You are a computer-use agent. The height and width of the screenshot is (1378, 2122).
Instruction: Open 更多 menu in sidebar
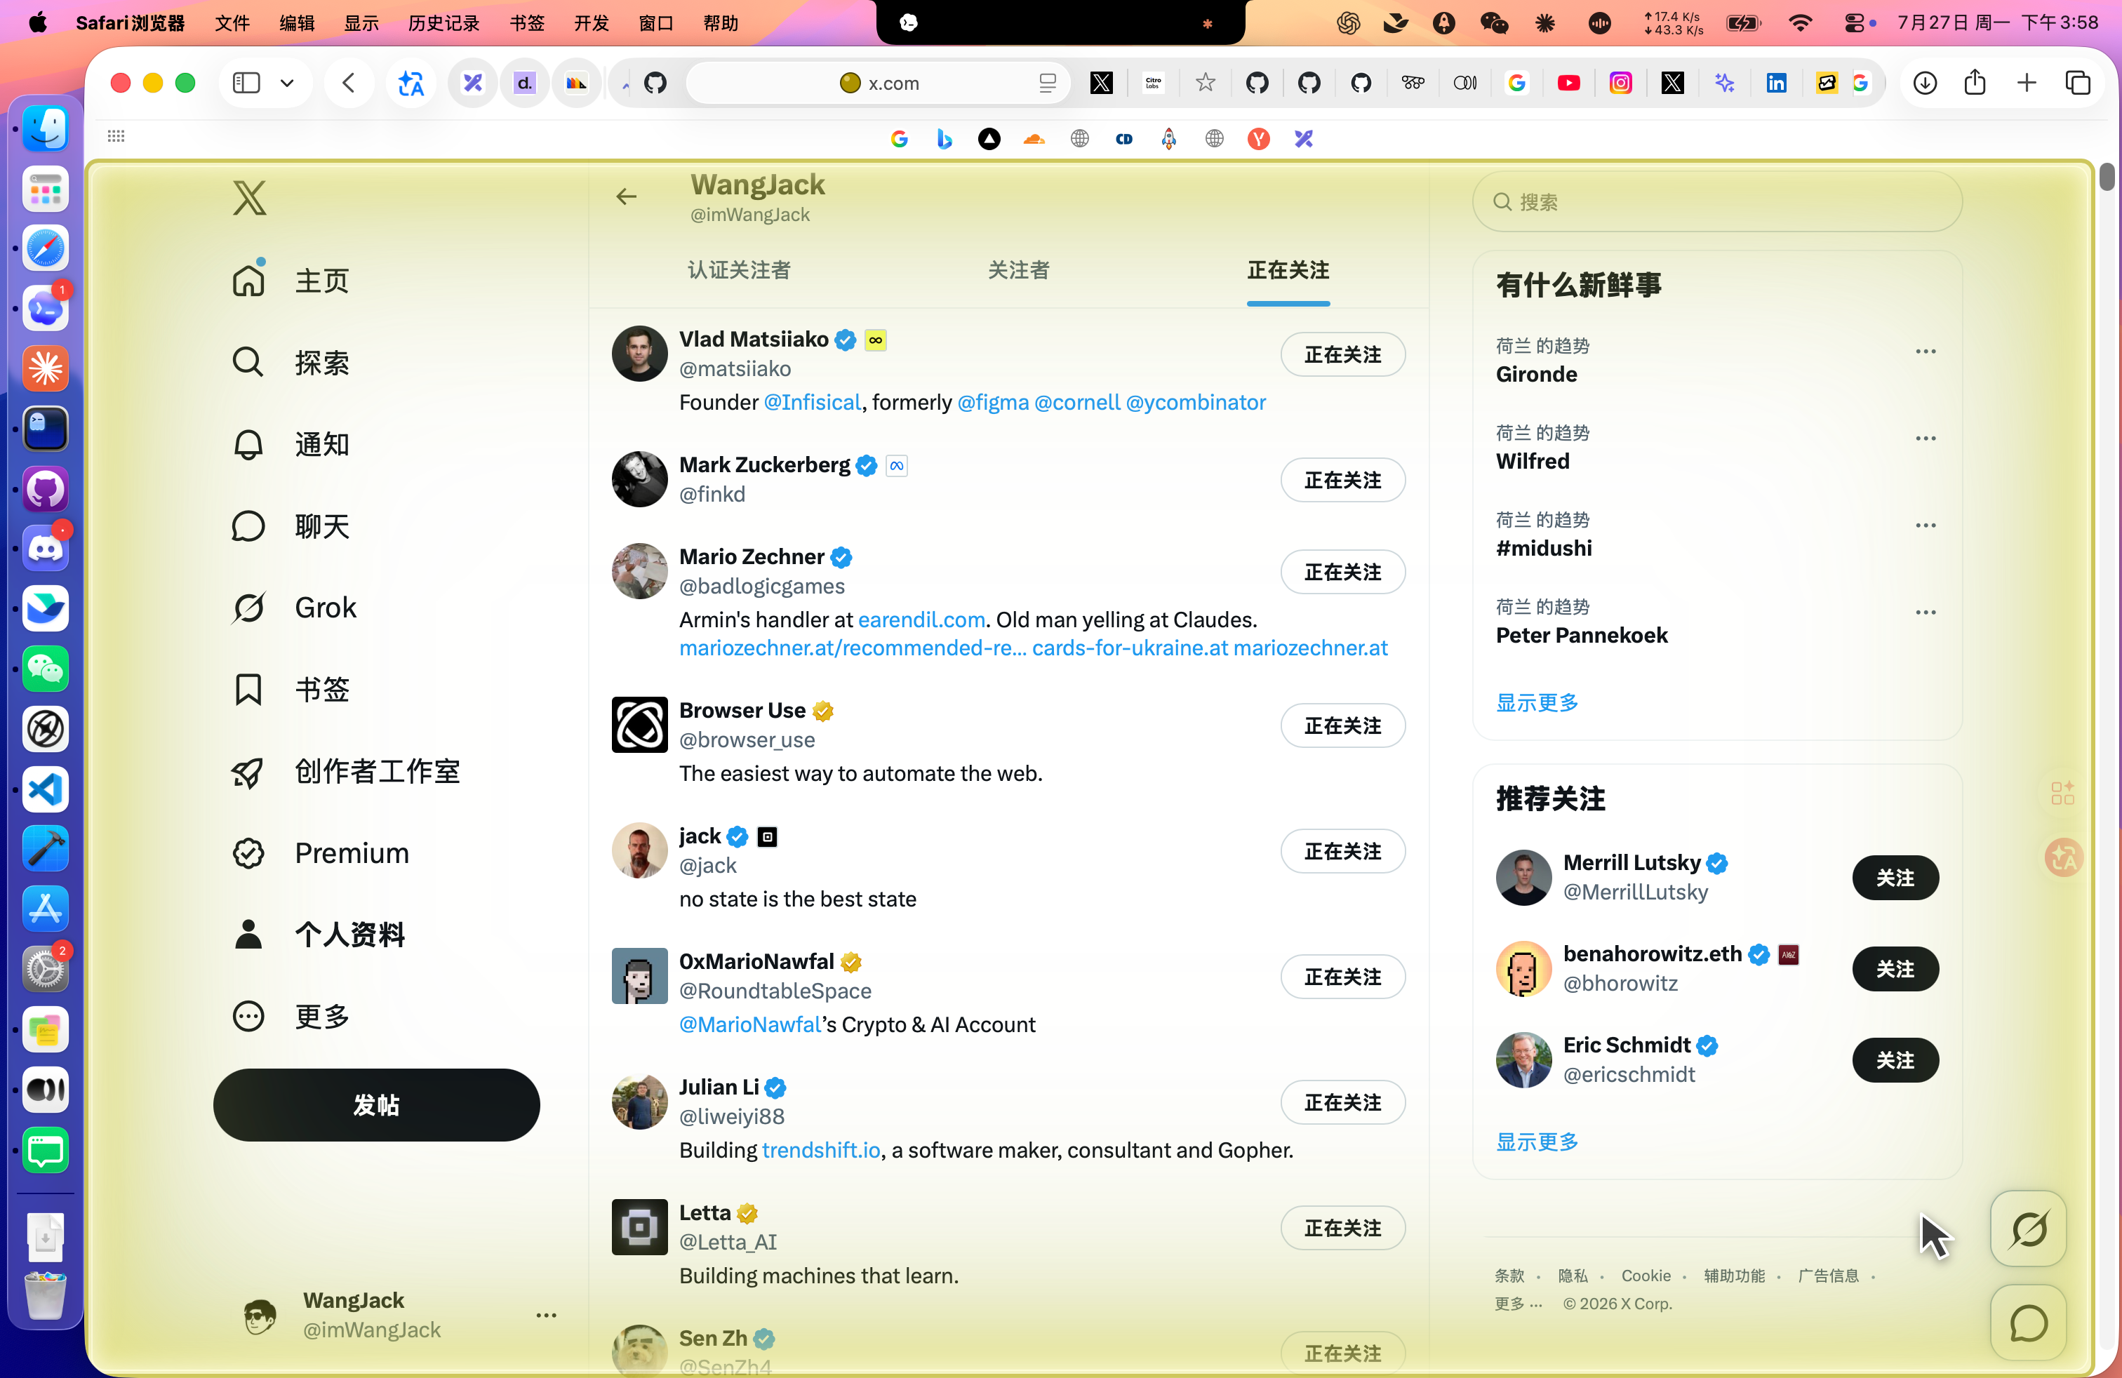(x=291, y=1016)
